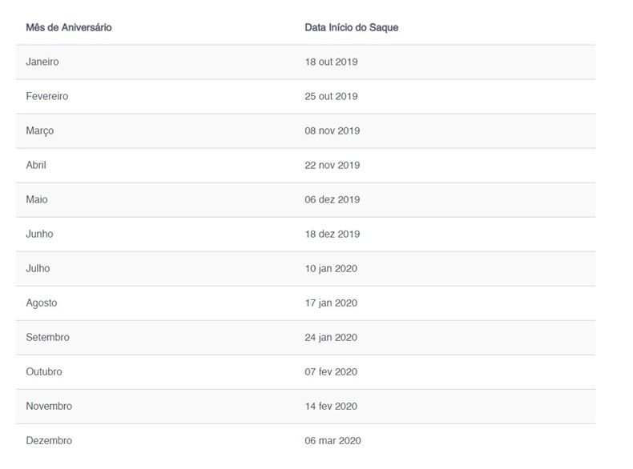Click the date 14 fev 2020
This screenshot has width=633, height=469.
click(331, 406)
